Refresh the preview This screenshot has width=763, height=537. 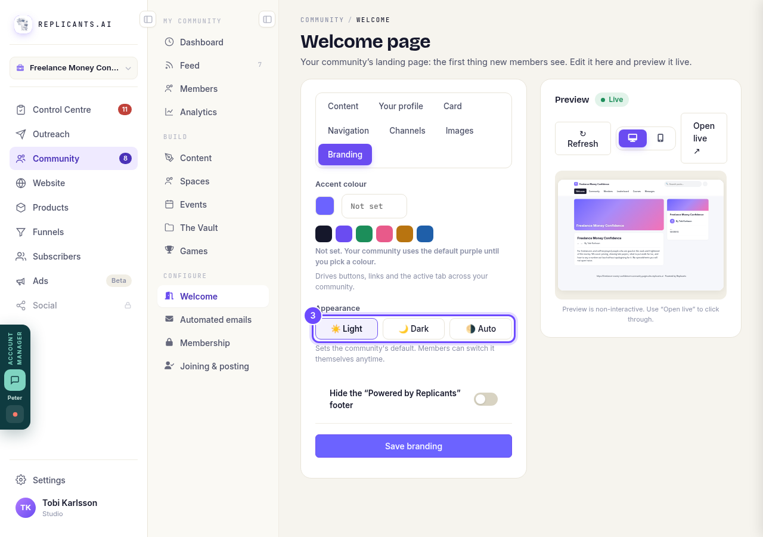583,138
